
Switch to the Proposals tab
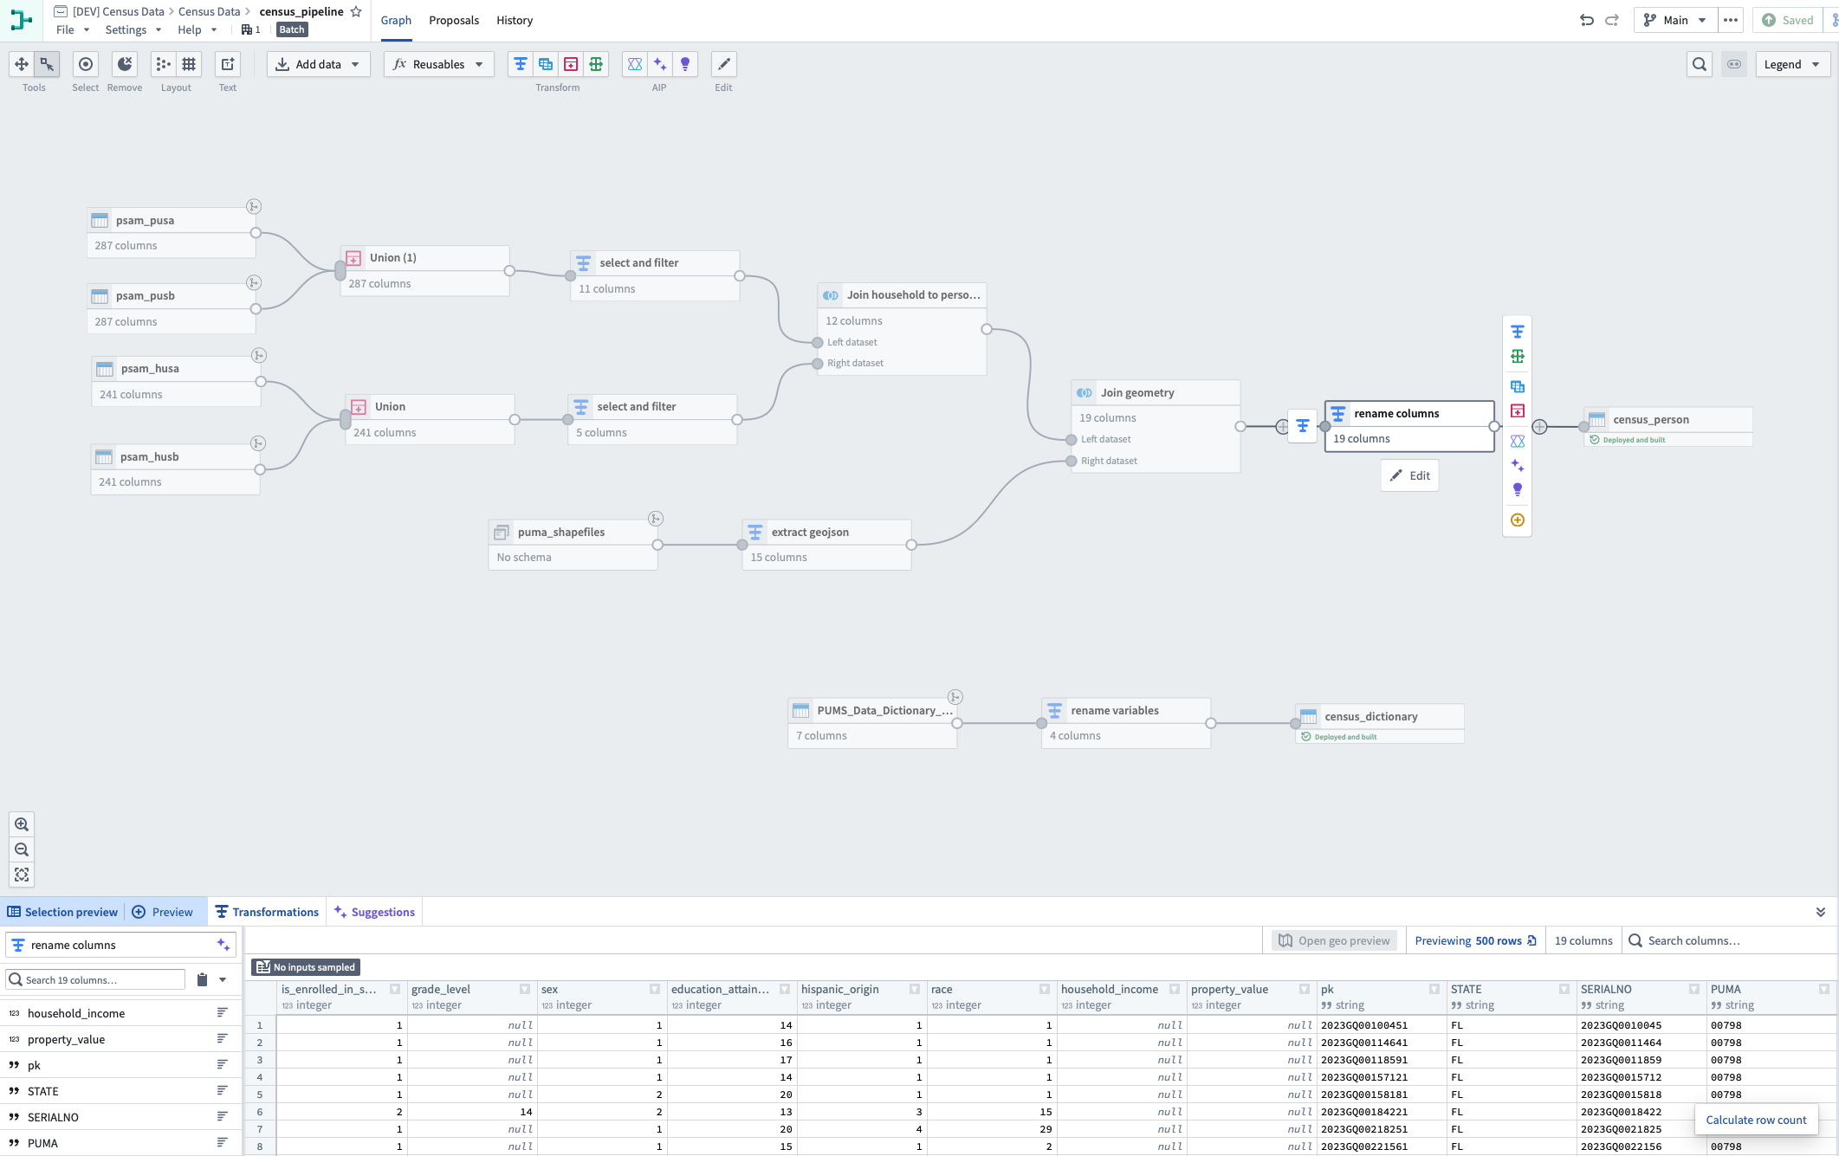tap(453, 20)
